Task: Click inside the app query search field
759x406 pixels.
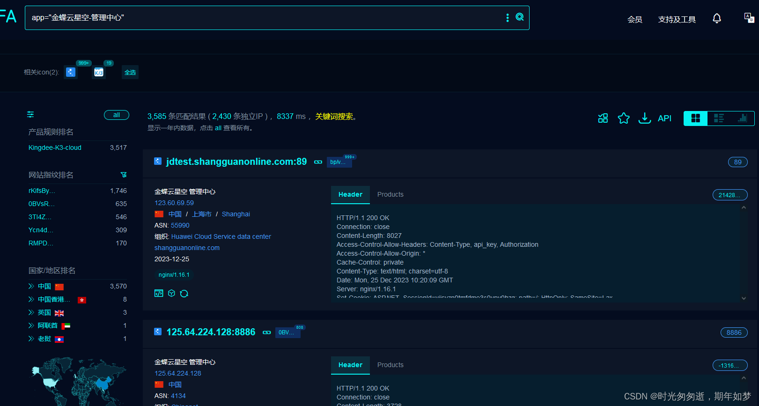Action: click(x=262, y=18)
